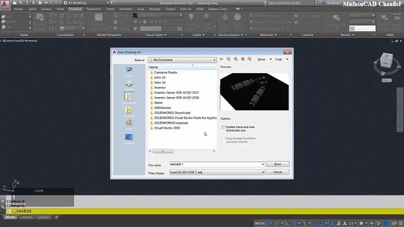This screenshot has height=227, width=404.
Task: Toggle MODEL space button in status bar
Action: click(x=260, y=223)
